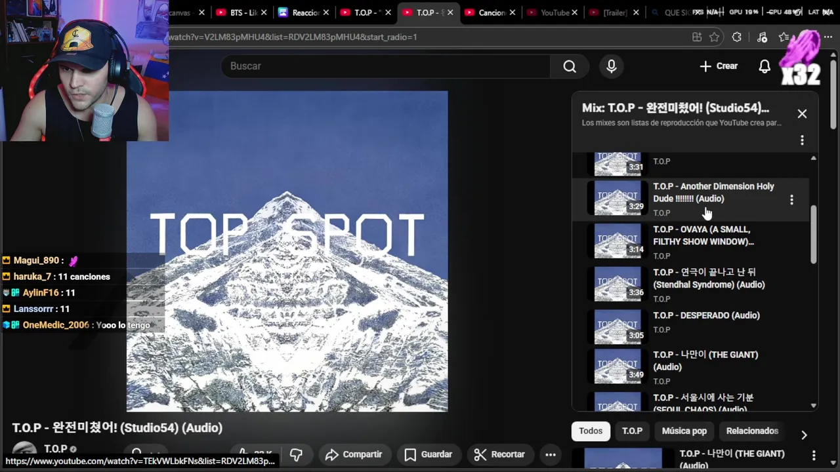Open YouTube notifications bell

pyautogui.click(x=765, y=66)
